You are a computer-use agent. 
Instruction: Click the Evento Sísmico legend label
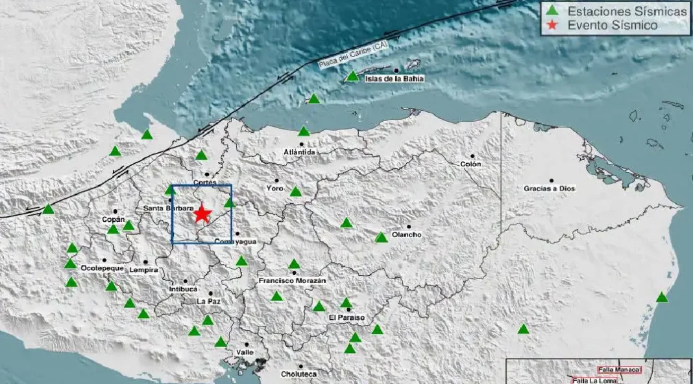click(613, 25)
